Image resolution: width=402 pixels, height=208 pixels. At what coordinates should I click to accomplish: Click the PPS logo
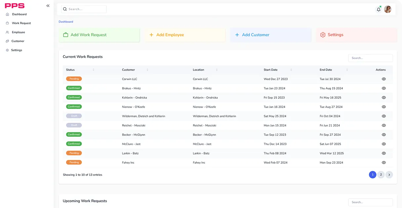click(x=15, y=6)
